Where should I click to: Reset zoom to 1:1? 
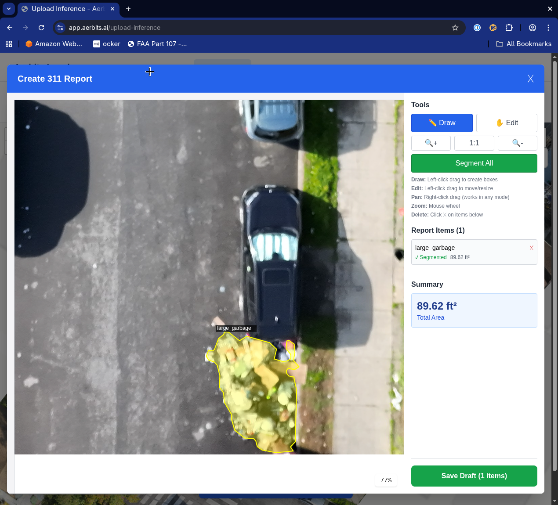click(x=474, y=143)
